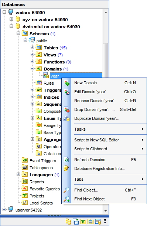Open the Tasks submenu
Viewport: 147px width, 226px height.
click(104, 129)
